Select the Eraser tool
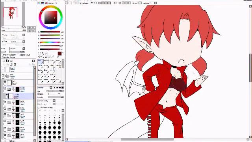Image resolution: width=252 pixels, height=142 pixels. pos(46,66)
